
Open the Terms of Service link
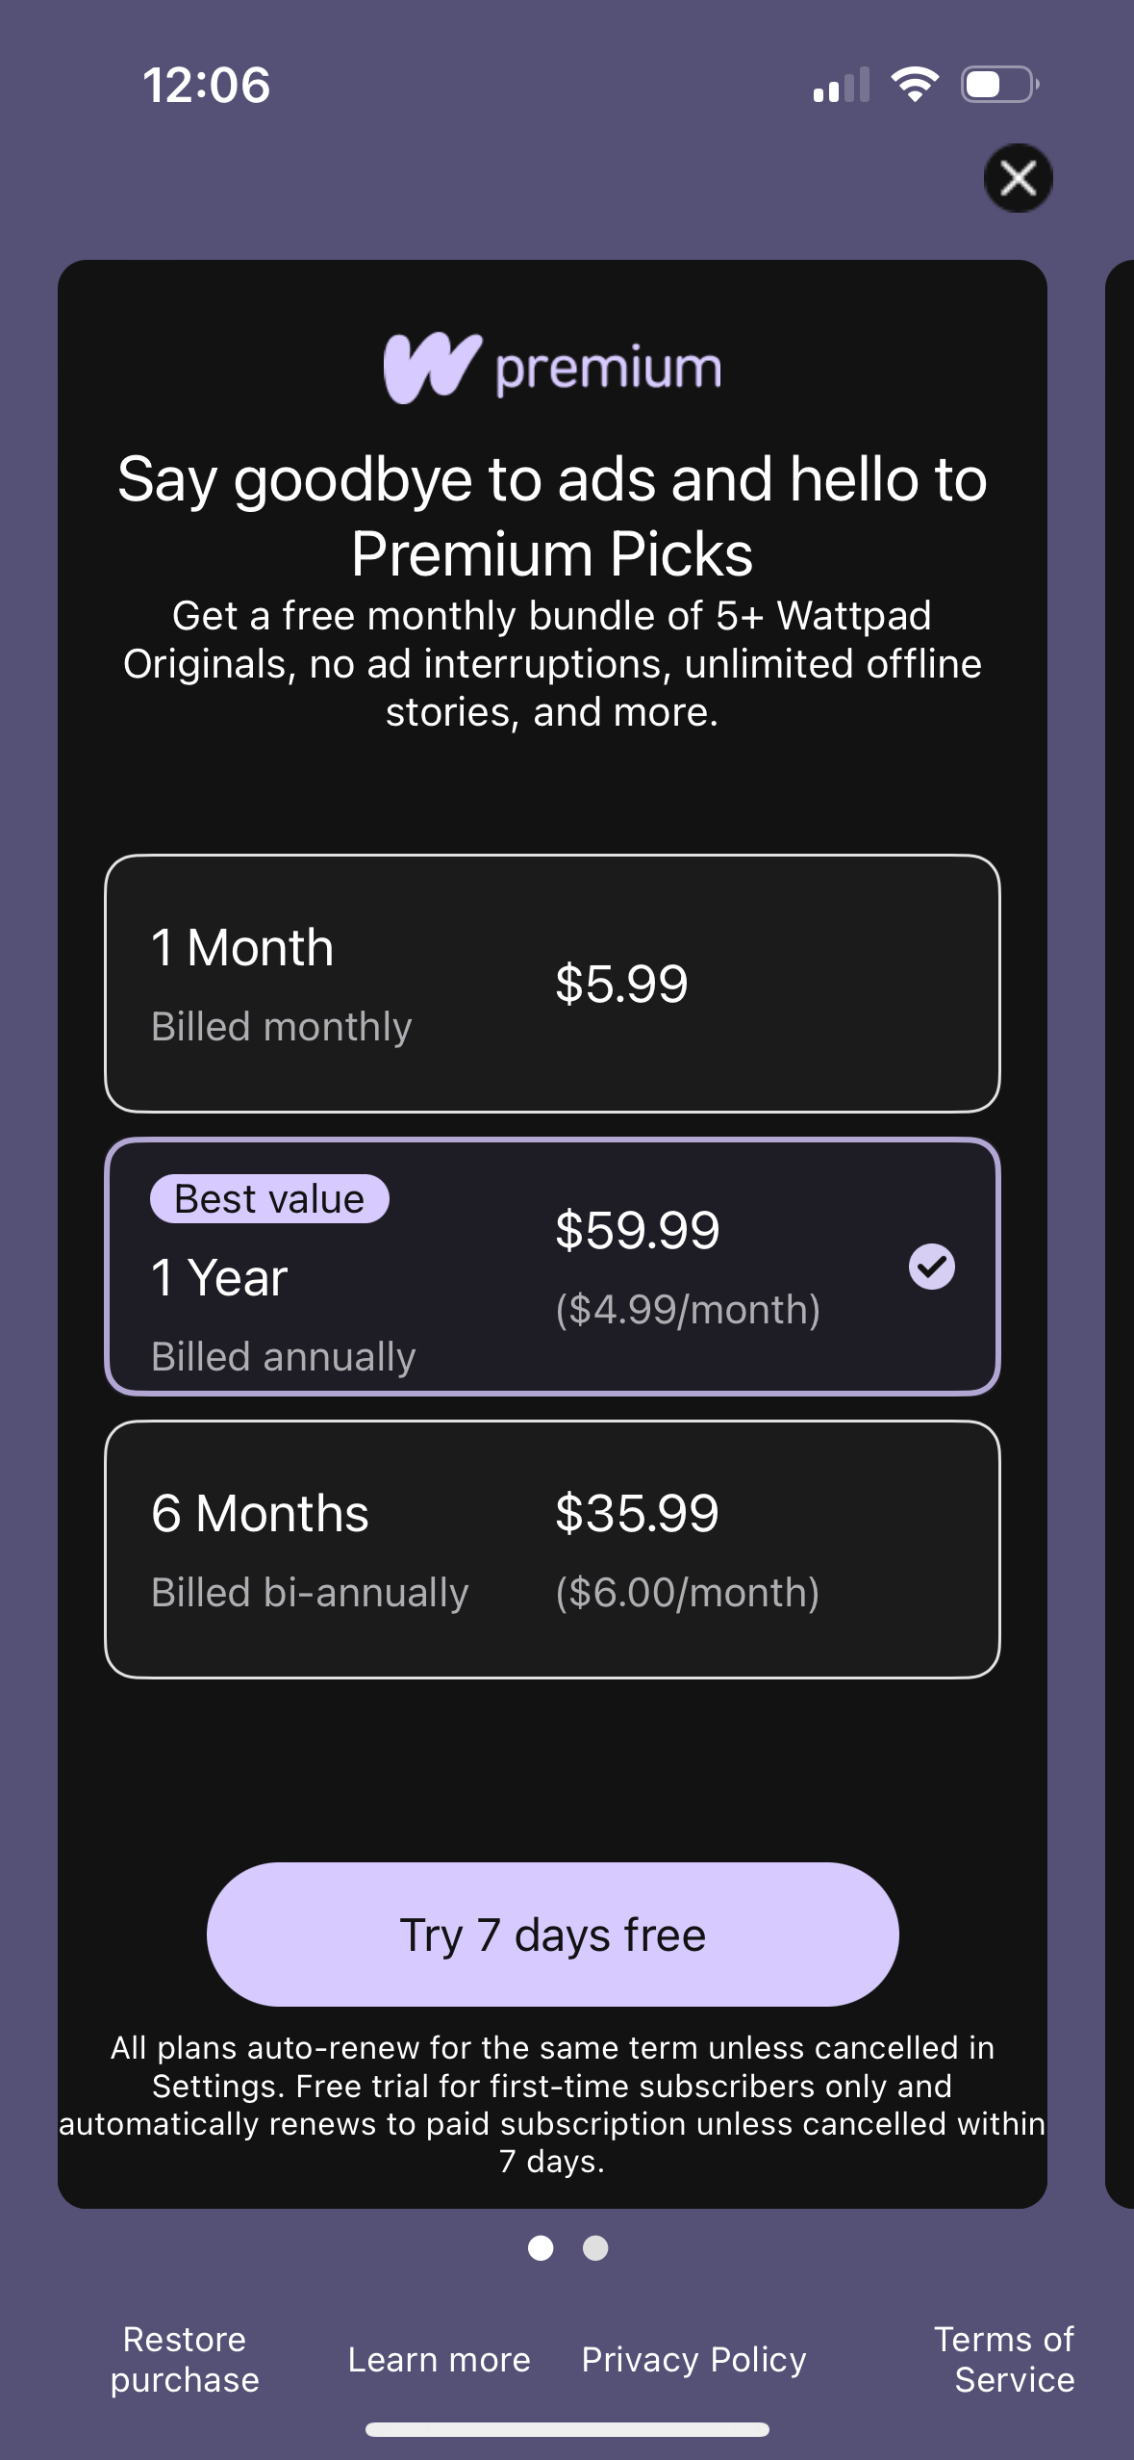click(1004, 2359)
